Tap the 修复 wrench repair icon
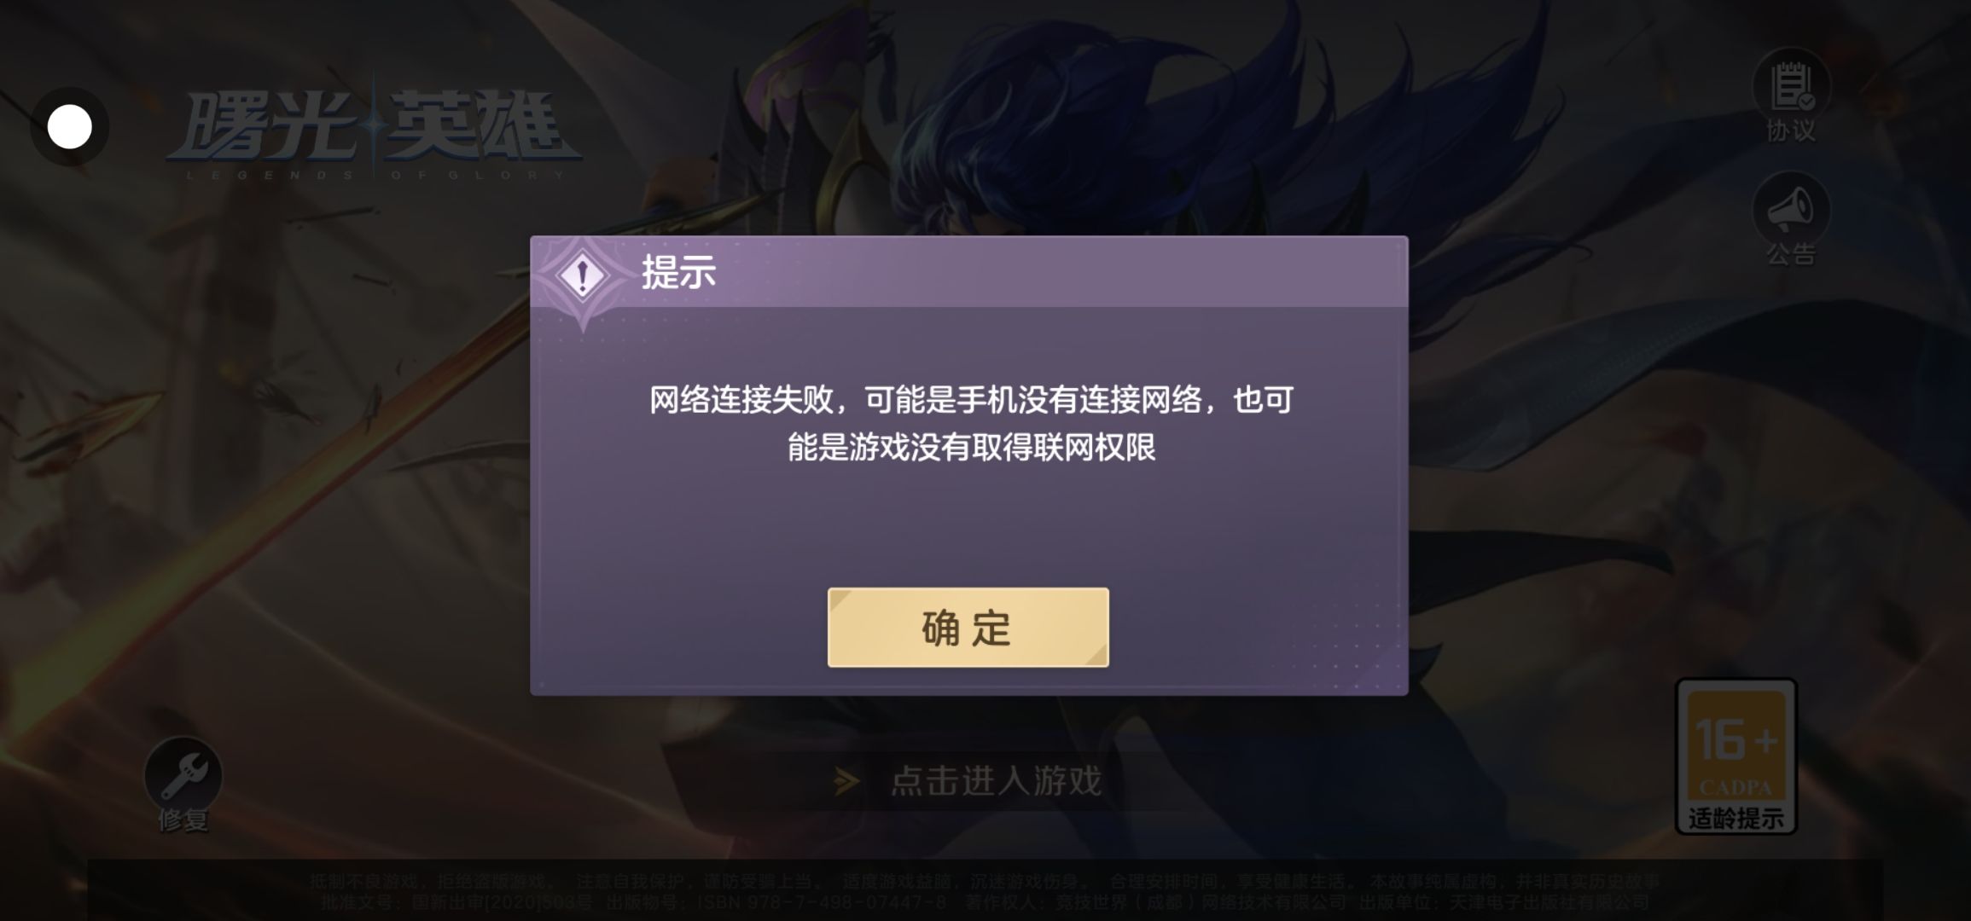This screenshot has height=921, width=1971. click(x=183, y=775)
